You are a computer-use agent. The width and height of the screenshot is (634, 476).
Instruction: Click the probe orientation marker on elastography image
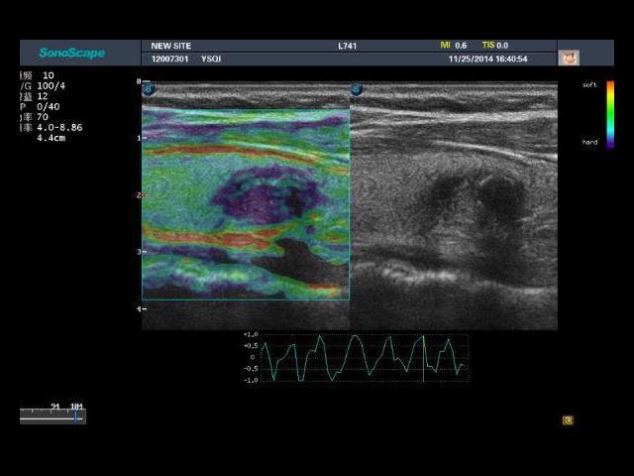pos(148,89)
